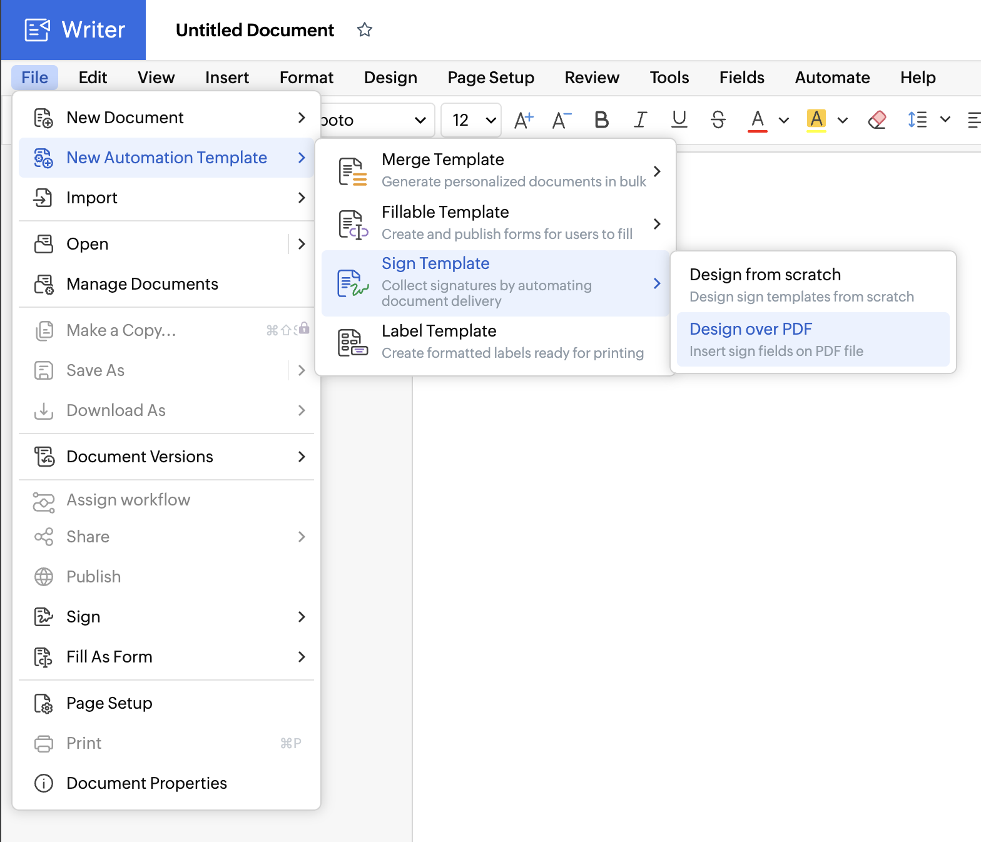
Task: Click the Bold formatting icon
Action: pyautogui.click(x=601, y=119)
